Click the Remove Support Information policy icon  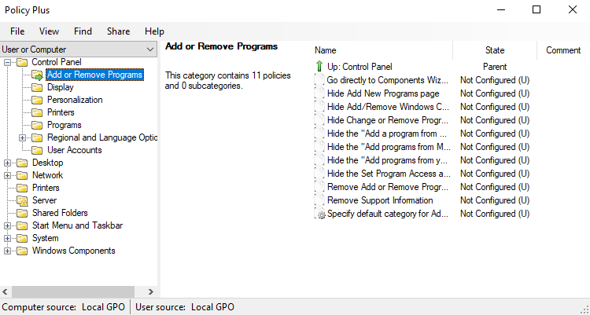click(319, 200)
